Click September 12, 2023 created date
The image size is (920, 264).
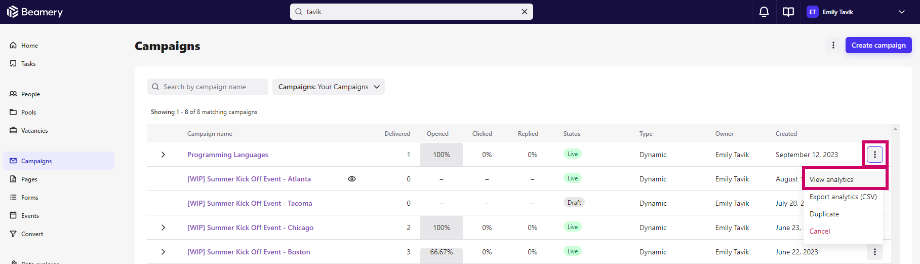tap(807, 155)
